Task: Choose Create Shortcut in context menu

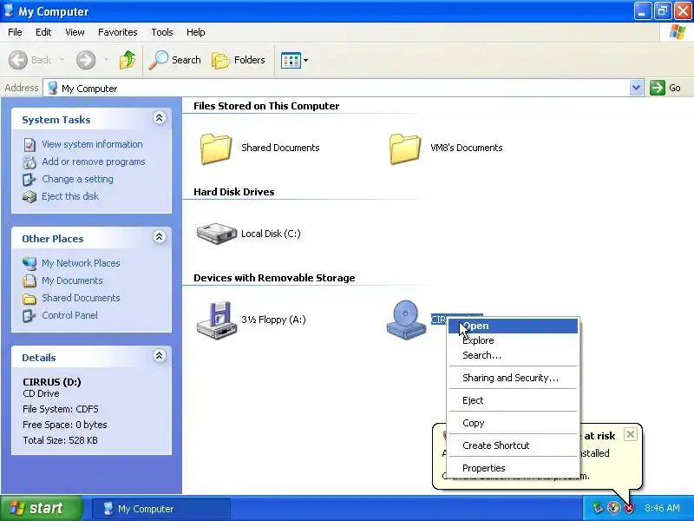Action: click(x=513, y=445)
